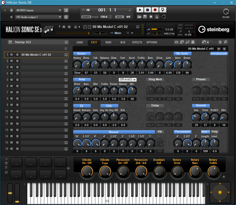Switch to the OPTIONS tab
Viewport: 236px width, 205px height.
click(152, 42)
